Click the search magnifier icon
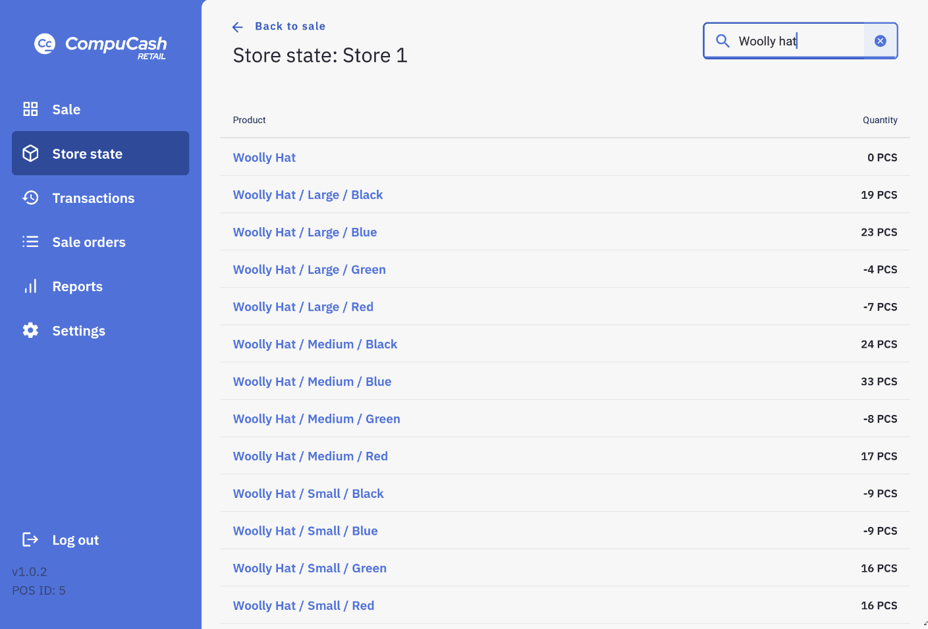The image size is (928, 629). 723,41
